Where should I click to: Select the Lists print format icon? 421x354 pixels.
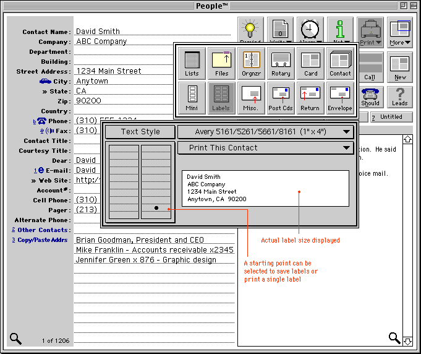pyautogui.click(x=192, y=63)
